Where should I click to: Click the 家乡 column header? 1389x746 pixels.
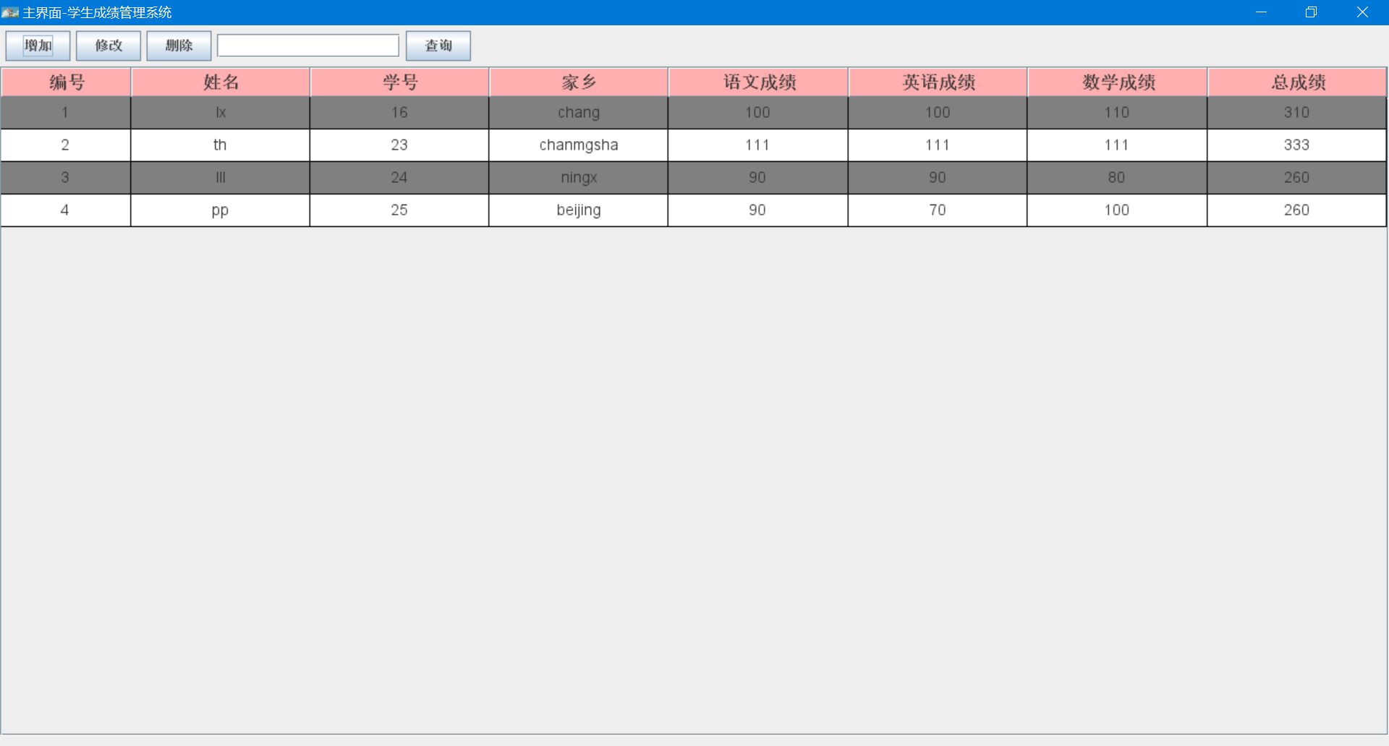579,82
